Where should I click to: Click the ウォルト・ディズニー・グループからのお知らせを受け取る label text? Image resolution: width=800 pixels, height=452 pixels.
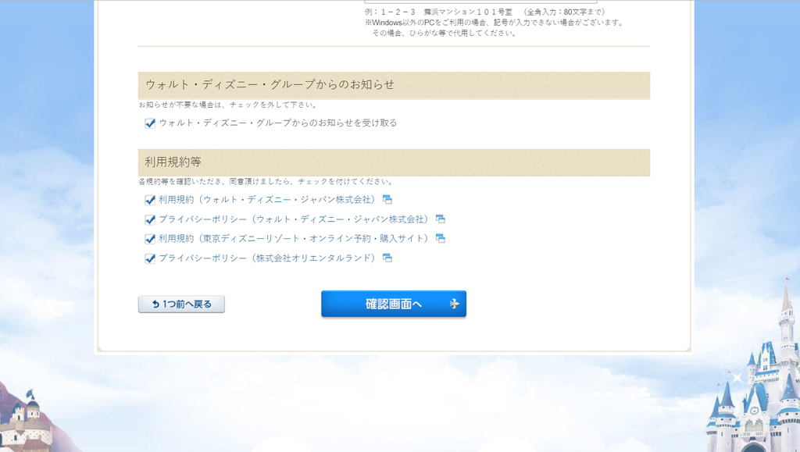tap(277, 123)
